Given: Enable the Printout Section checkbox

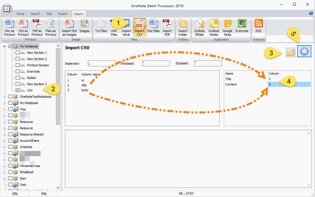Looking at the screenshot, I should (x=18, y=65).
